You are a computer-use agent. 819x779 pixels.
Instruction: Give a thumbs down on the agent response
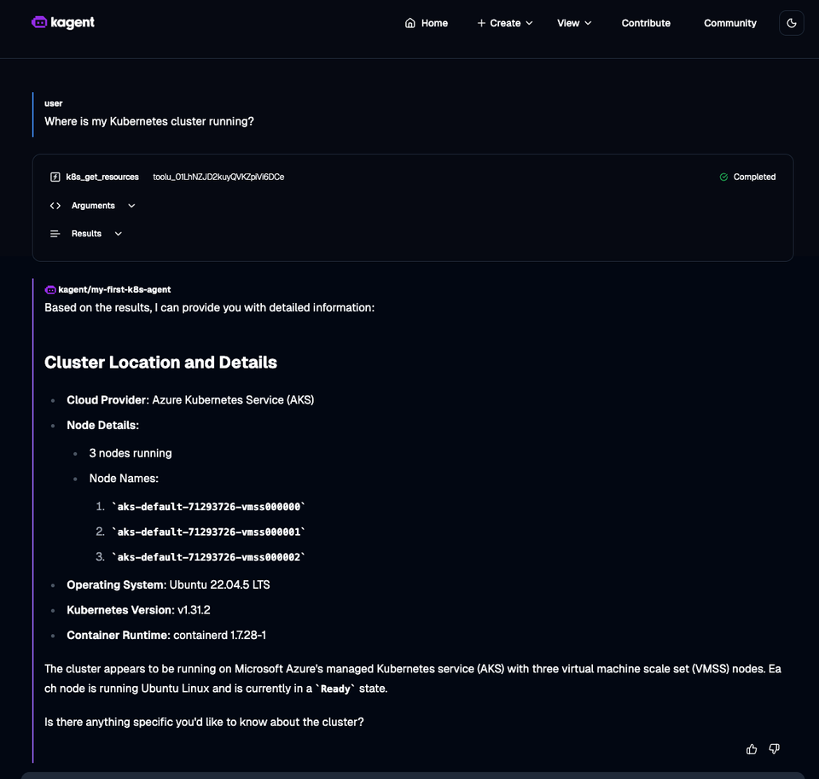point(774,748)
